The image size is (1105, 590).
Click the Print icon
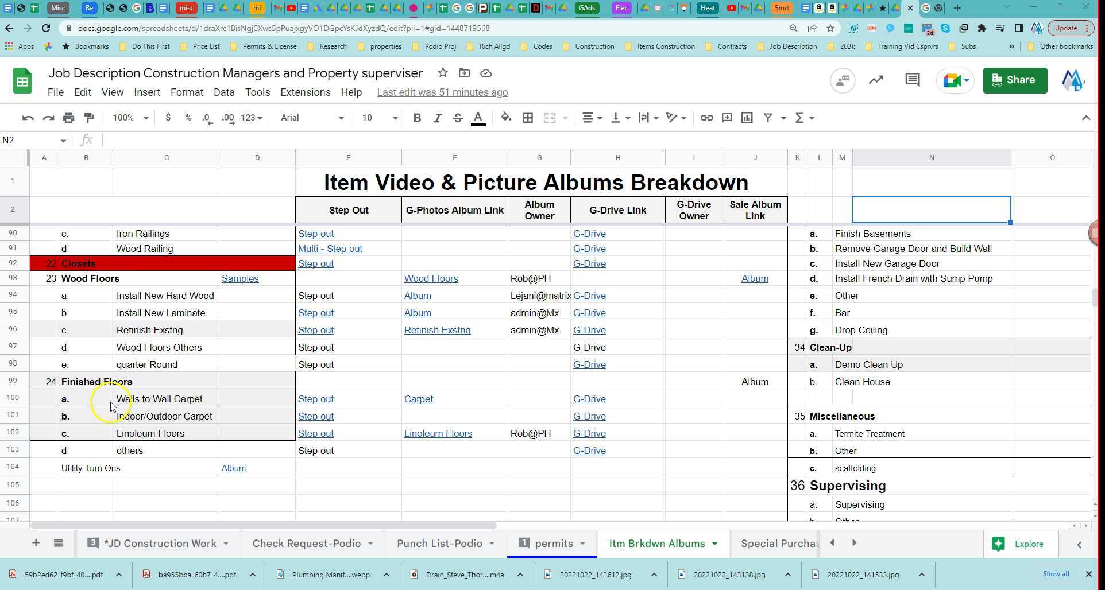tap(68, 118)
